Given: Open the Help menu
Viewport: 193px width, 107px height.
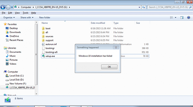Looking at the screenshot, I should (33, 13).
